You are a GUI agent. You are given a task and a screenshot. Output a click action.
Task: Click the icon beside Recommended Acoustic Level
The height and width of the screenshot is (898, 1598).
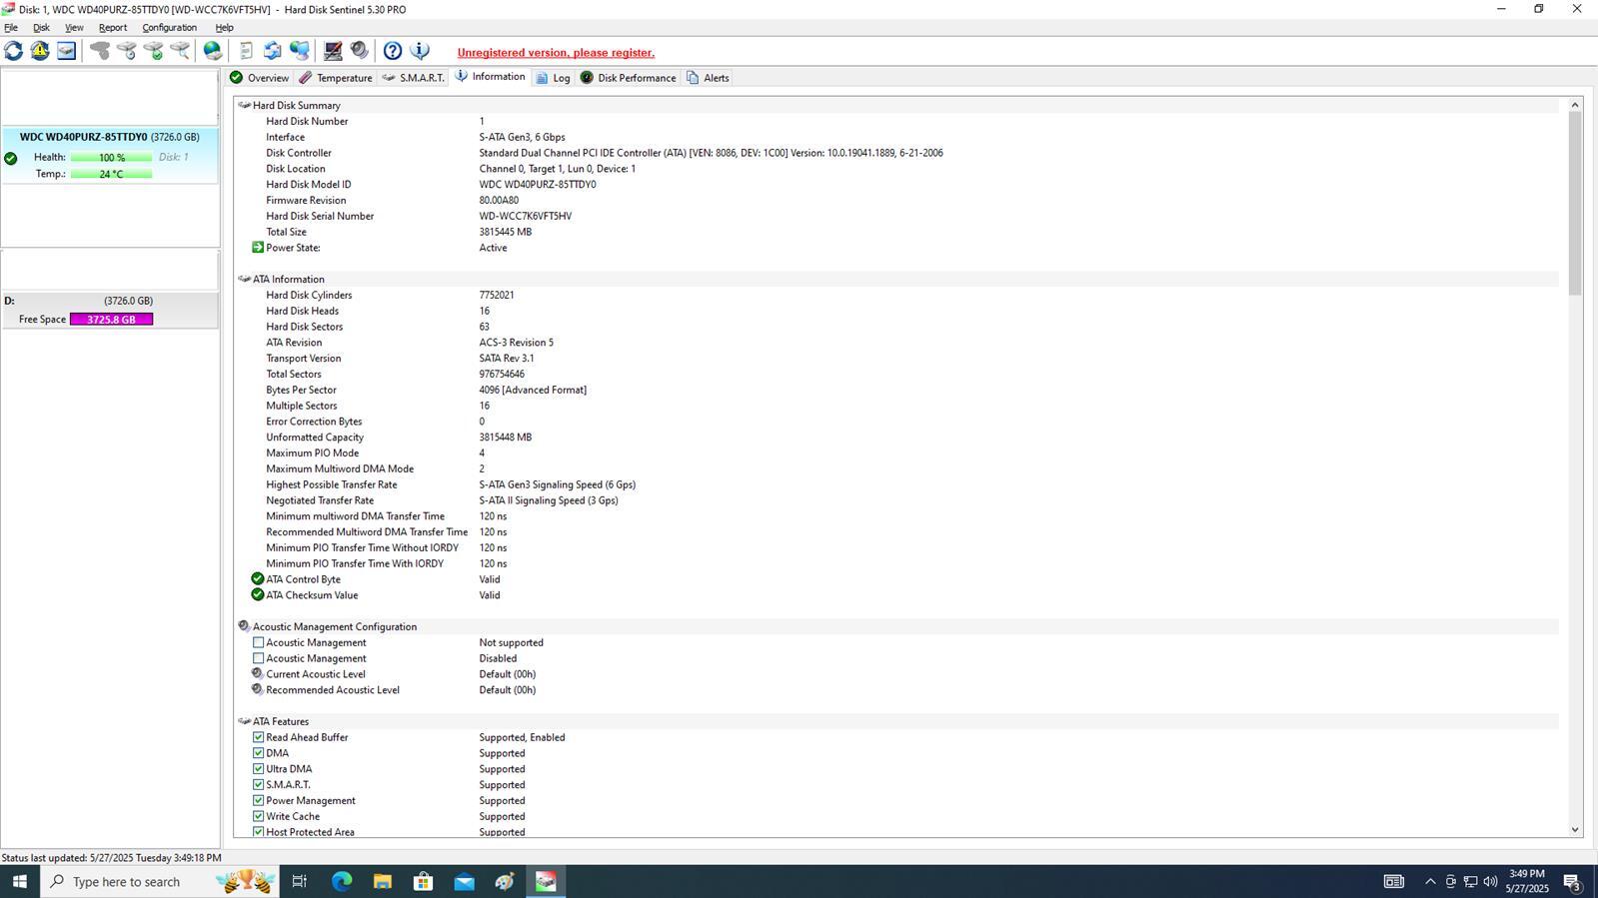258,690
